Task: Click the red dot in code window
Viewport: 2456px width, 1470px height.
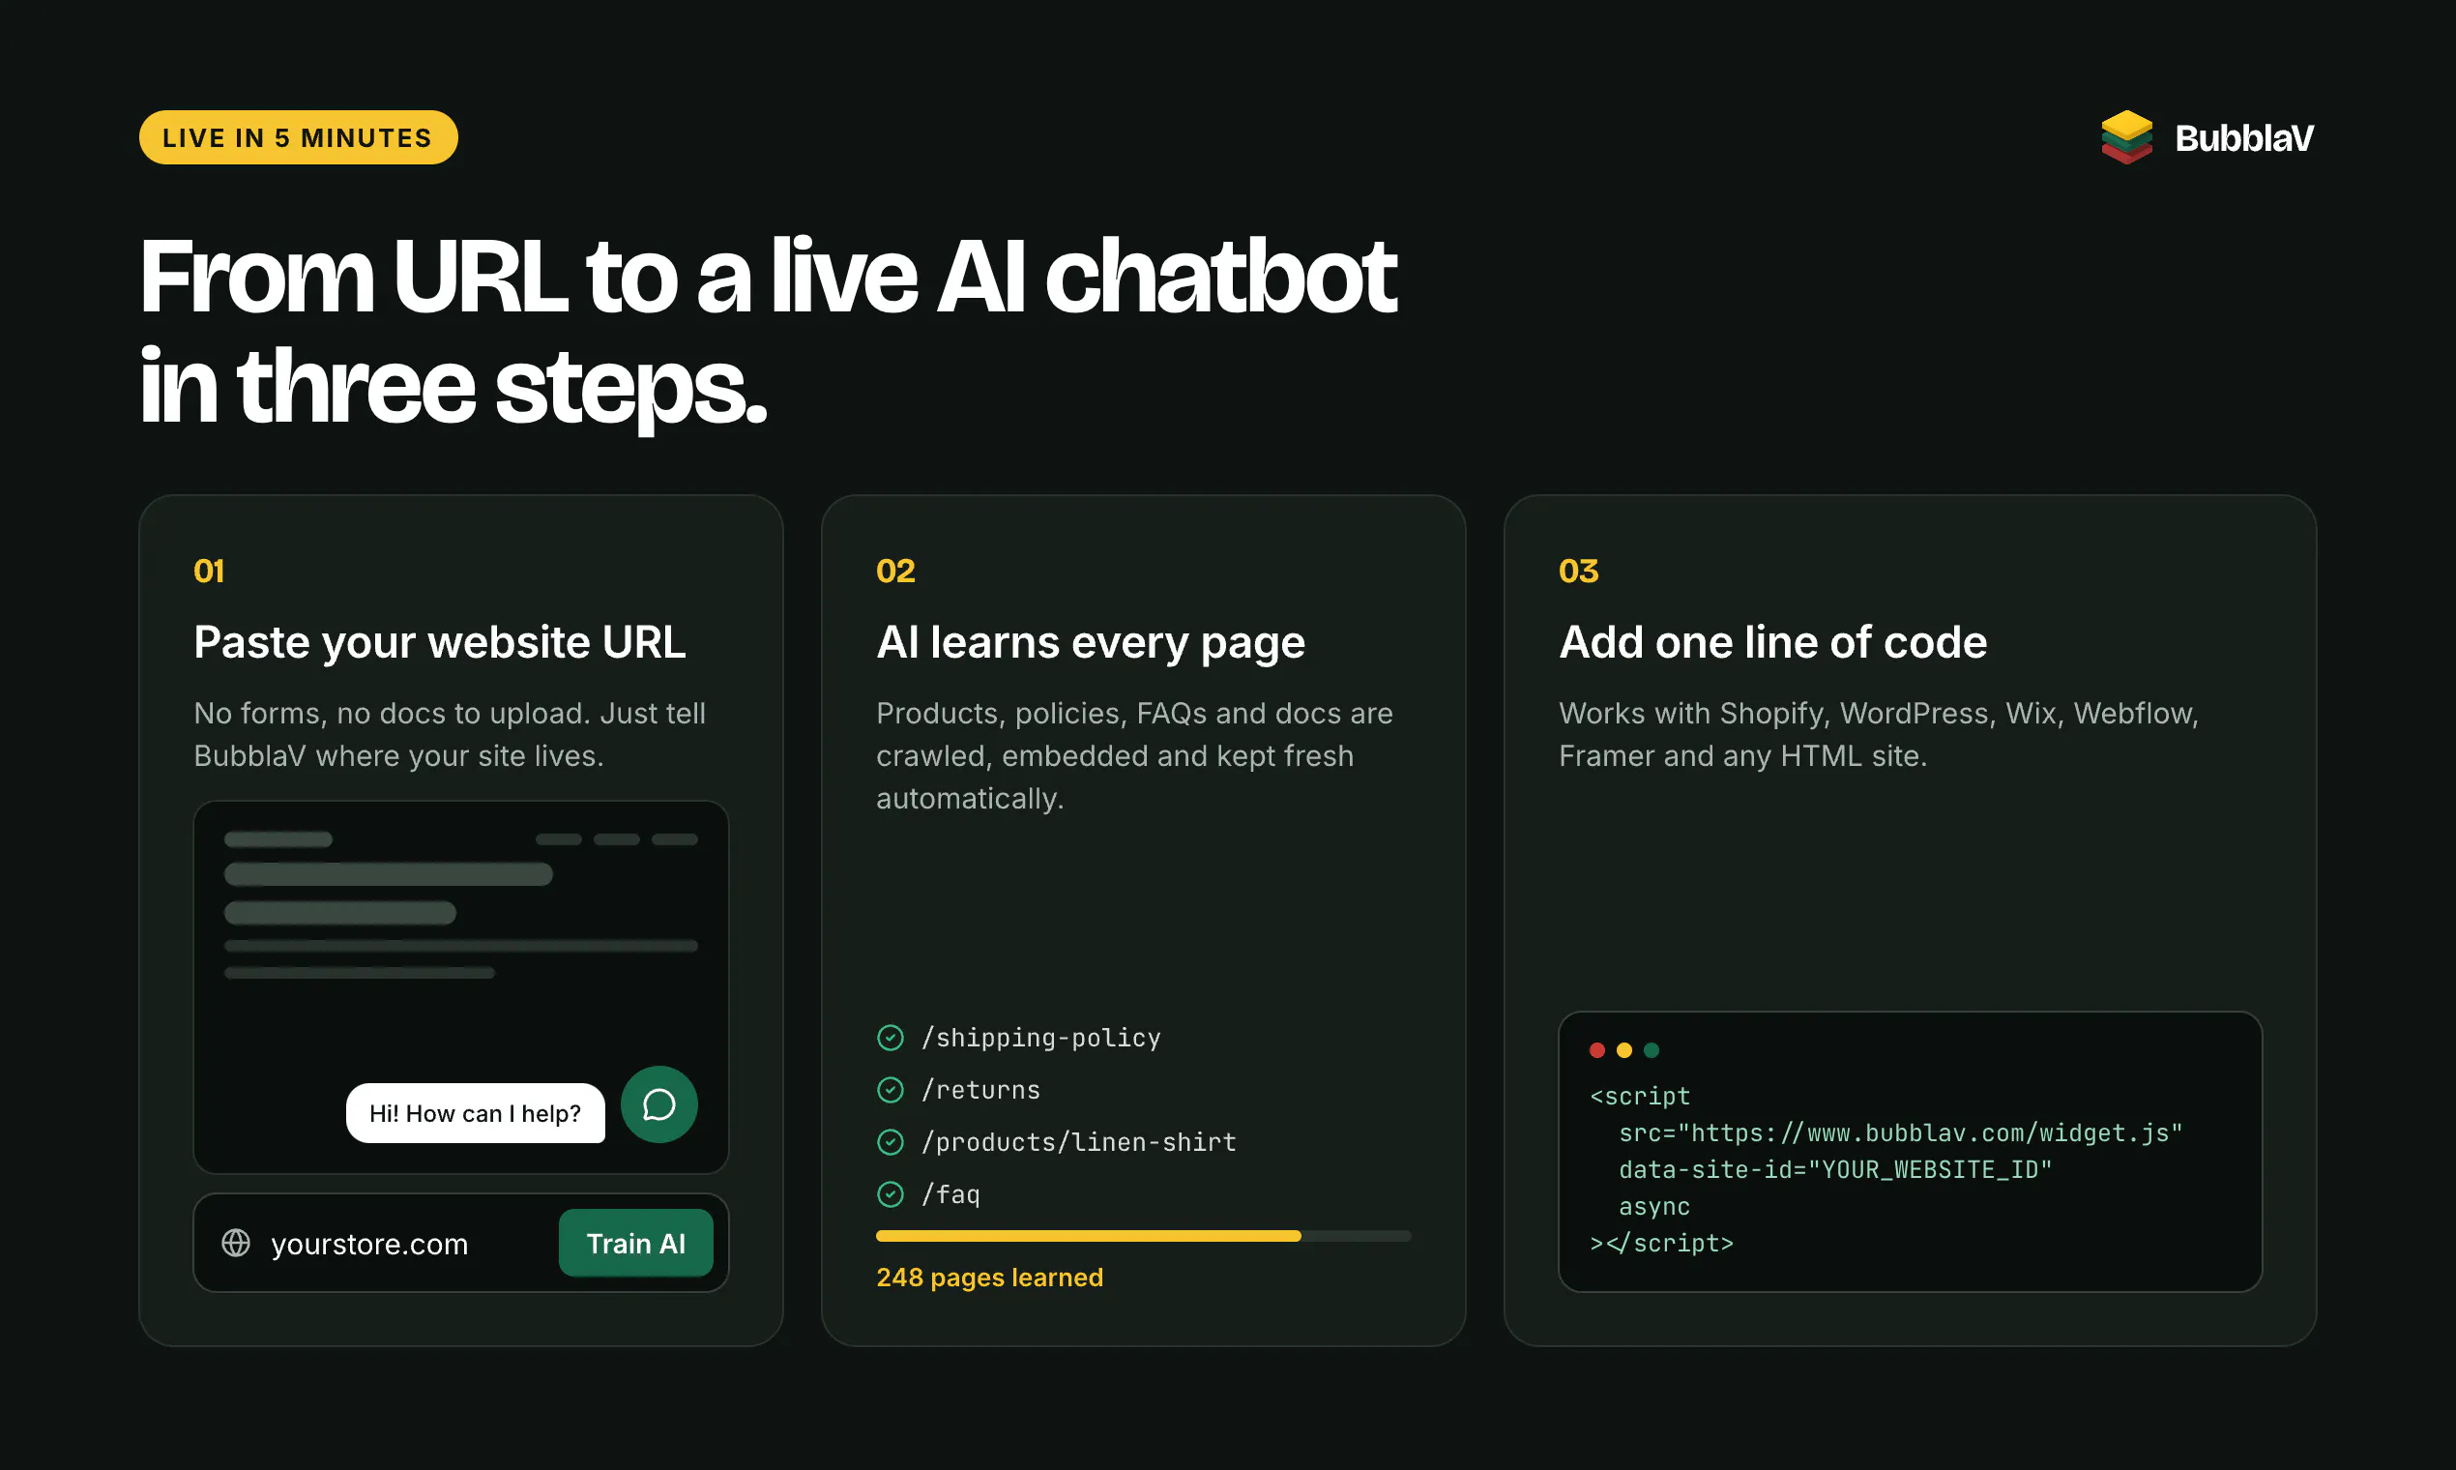Action: coord(1596,1050)
